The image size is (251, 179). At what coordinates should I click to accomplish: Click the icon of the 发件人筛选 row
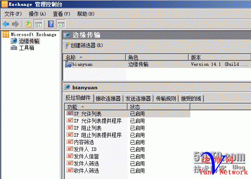[x=70, y=163]
